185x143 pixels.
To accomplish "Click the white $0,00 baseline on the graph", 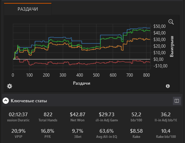I will [81, 59].
